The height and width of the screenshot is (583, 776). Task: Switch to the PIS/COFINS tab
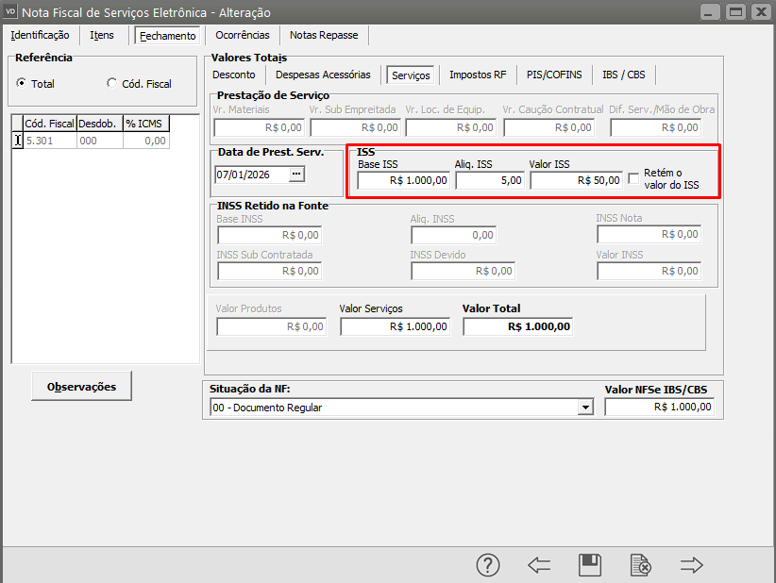554,75
